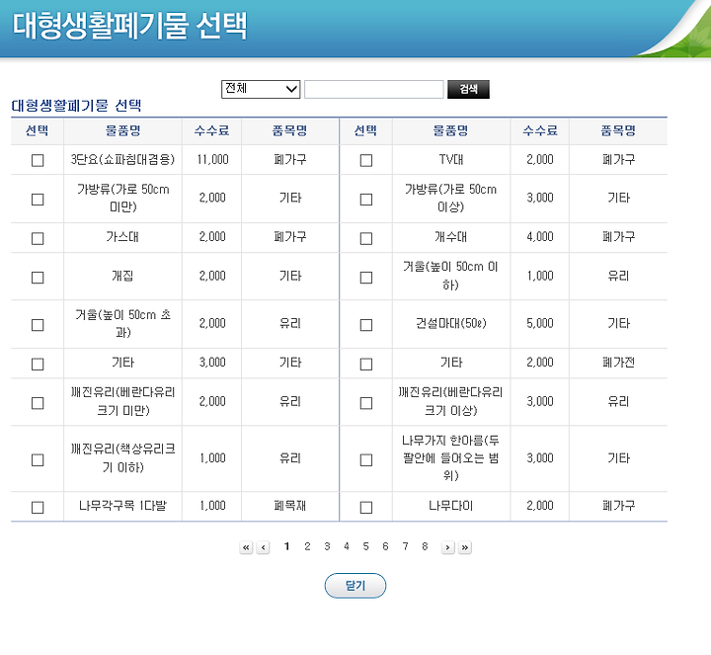The width and height of the screenshot is (711, 655).
Task: Click the 11,000 fee cell
Action: (212, 160)
